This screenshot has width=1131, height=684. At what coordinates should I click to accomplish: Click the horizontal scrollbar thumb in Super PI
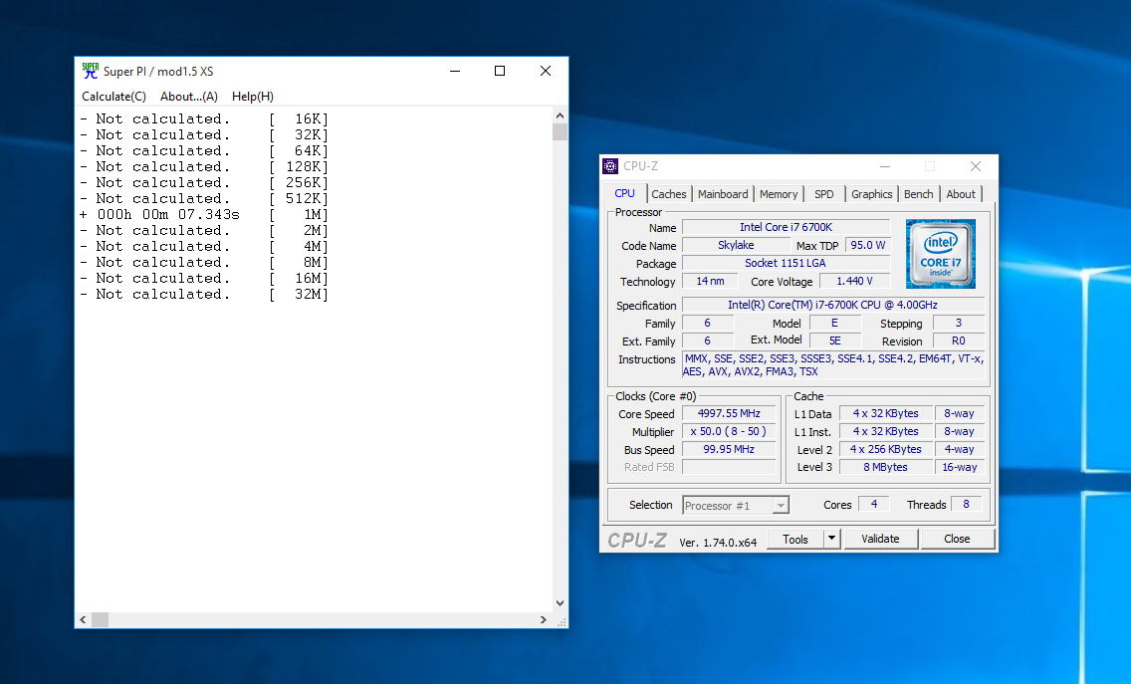click(101, 620)
